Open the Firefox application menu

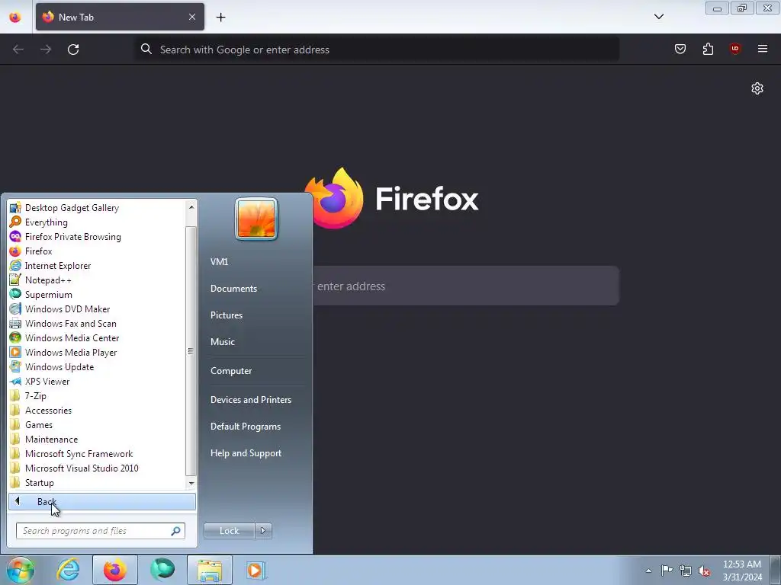pyautogui.click(x=762, y=49)
